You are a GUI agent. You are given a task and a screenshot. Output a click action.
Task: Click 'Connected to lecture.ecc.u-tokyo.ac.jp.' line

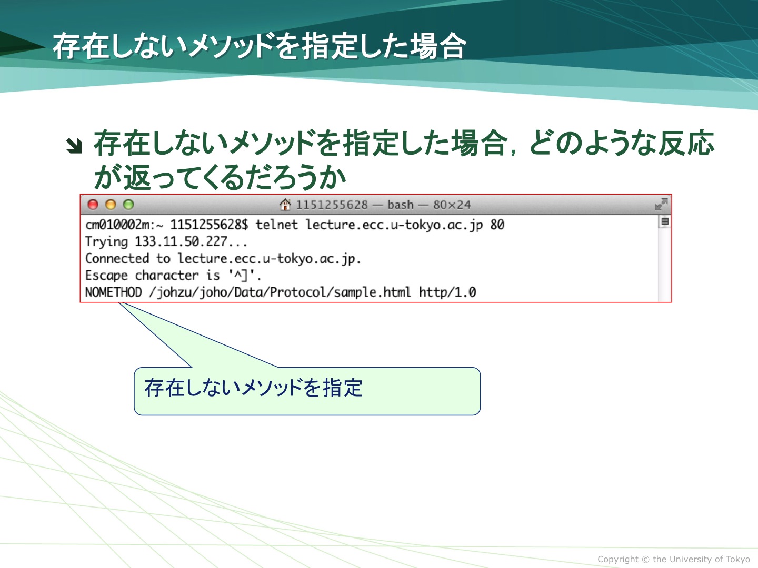[223, 259]
